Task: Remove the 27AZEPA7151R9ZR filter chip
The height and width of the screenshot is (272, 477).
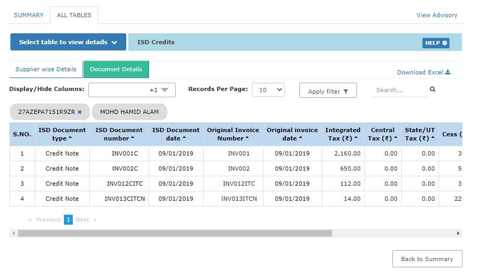Action: pyautogui.click(x=79, y=112)
